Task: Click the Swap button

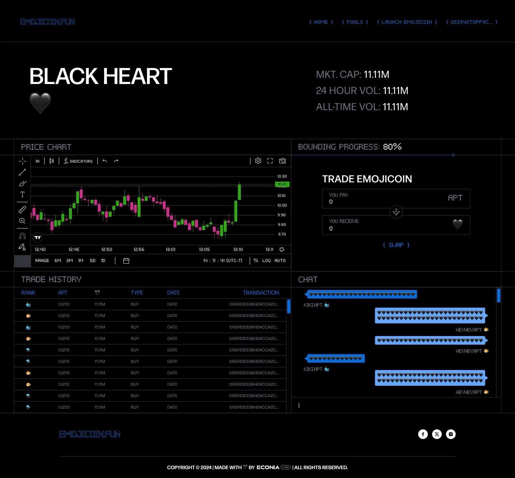Action: tap(396, 245)
